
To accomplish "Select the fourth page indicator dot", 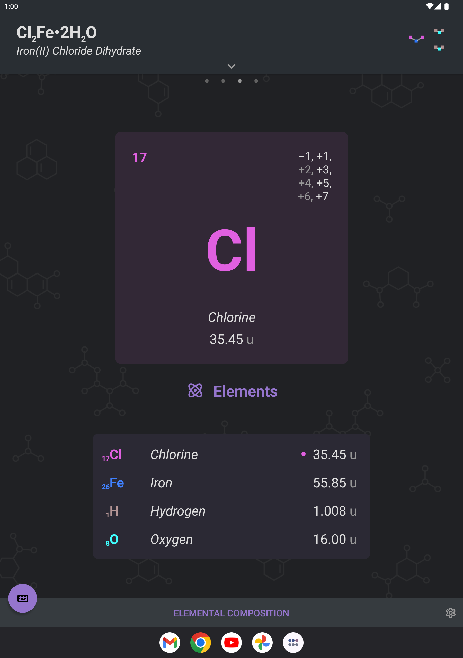I will pyautogui.click(x=256, y=81).
